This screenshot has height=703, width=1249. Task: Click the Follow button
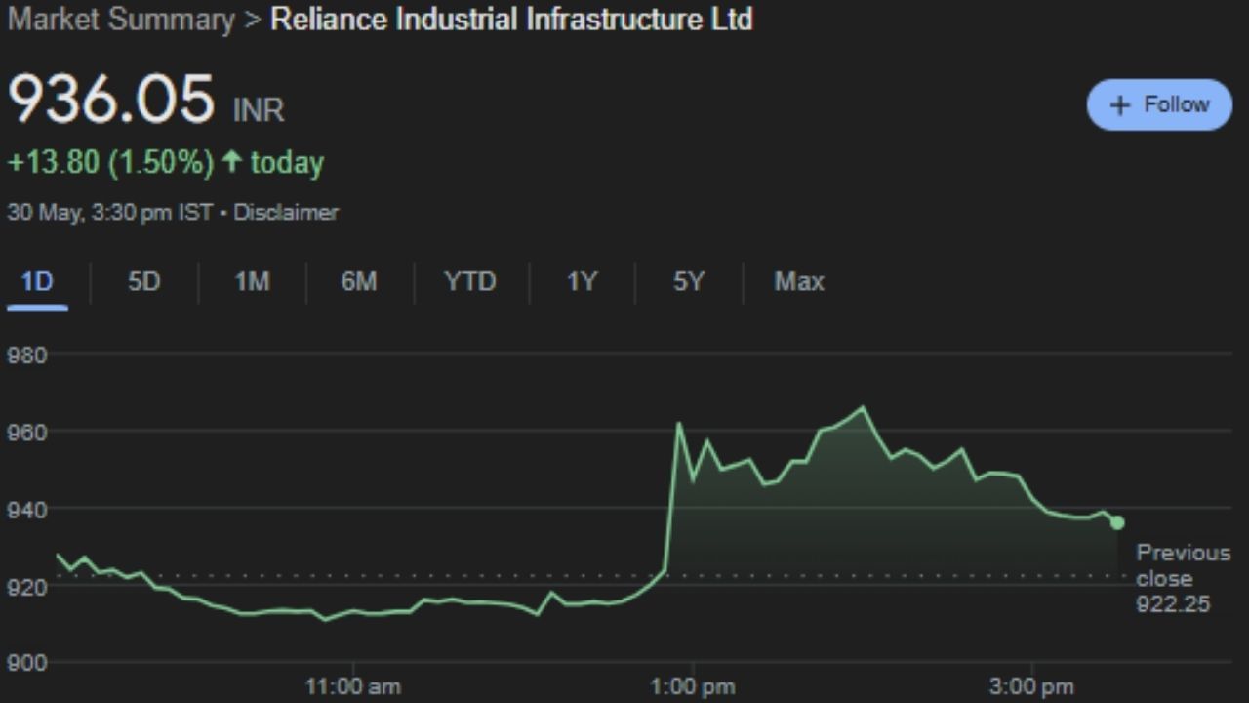coord(1159,104)
